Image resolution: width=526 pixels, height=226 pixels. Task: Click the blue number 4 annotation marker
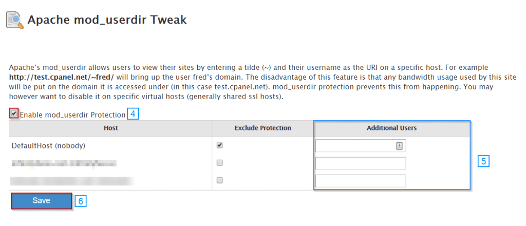133,114
